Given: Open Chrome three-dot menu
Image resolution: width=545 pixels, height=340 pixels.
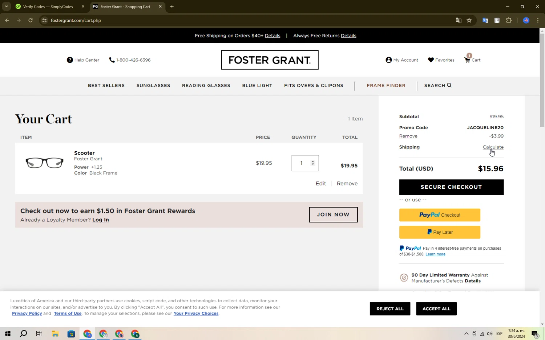Looking at the screenshot, I should click(x=538, y=20).
